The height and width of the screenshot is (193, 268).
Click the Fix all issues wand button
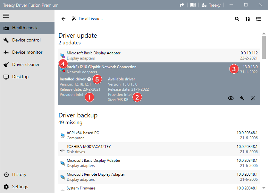coord(87,19)
